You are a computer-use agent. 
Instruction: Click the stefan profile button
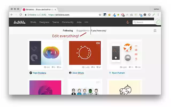click(156, 9)
